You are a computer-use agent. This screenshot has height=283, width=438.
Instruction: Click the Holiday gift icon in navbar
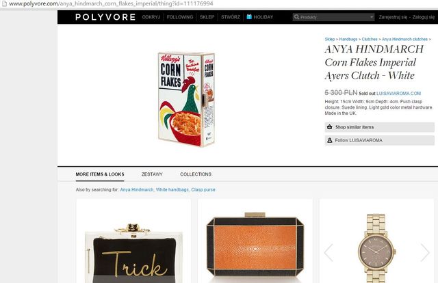click(249, 16)
